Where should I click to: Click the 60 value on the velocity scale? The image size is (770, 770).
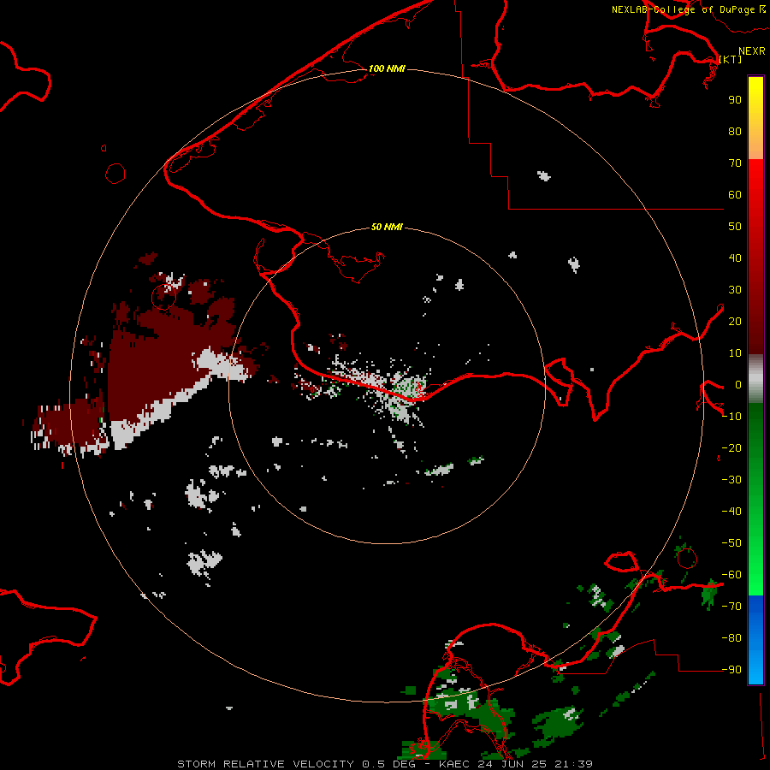point(735,195)
